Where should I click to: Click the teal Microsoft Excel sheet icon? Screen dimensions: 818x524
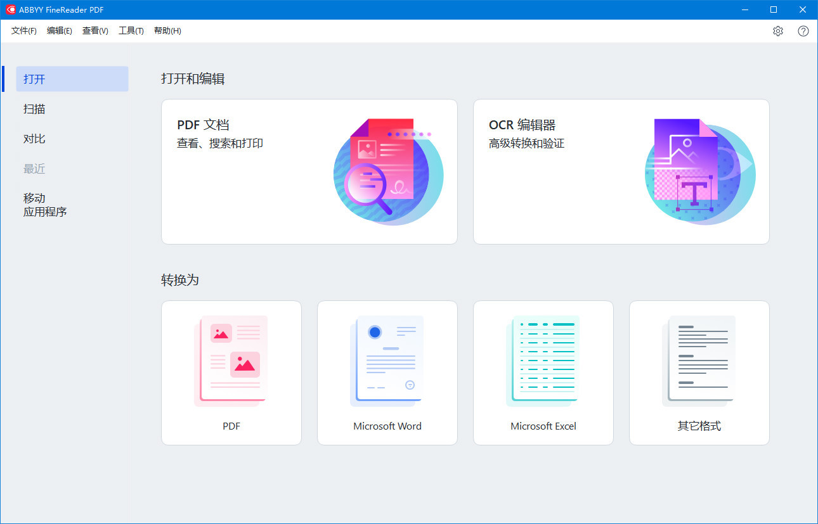(543, 361)
